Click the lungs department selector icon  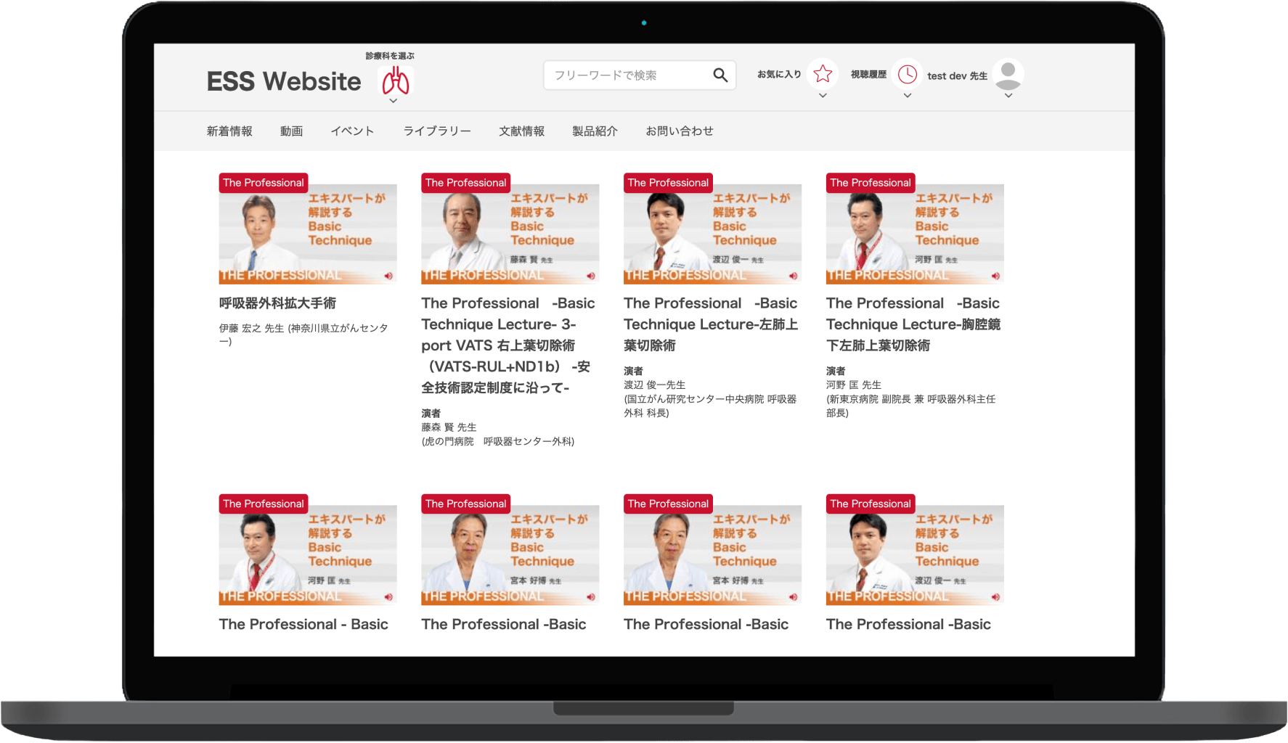[x=396, y=81]
